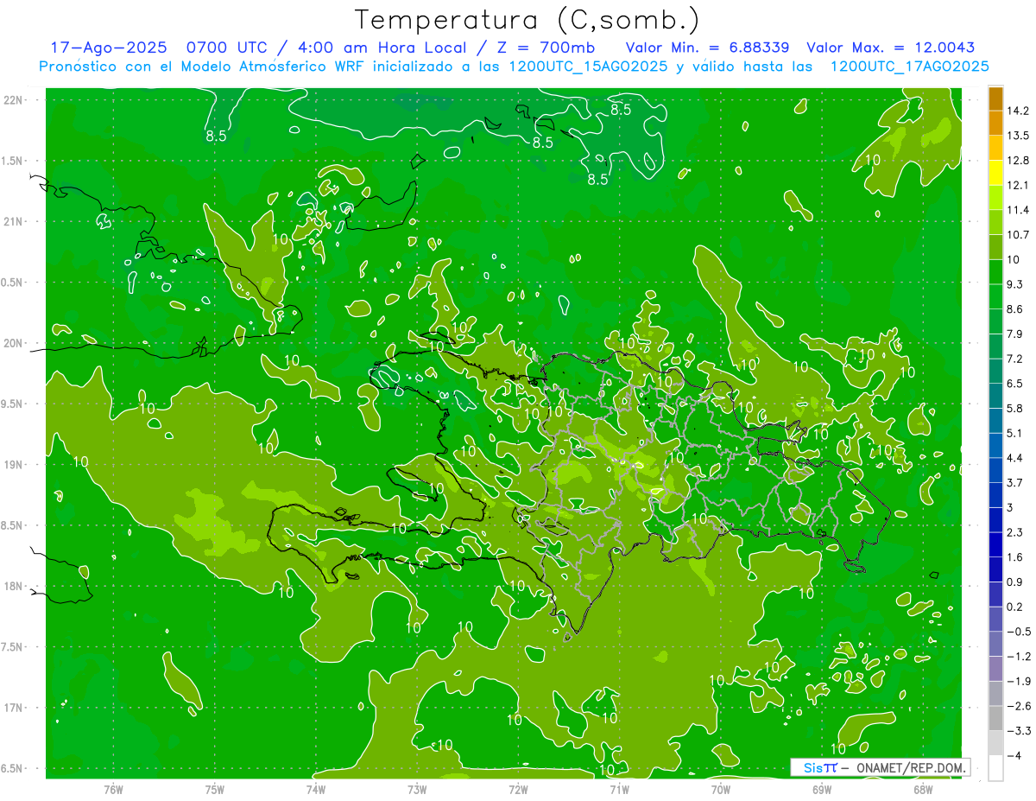Screen dimensions: 1036x801
Task: Click the '70W' longitude axis label
Action: pyautogui.click(x=721, y=789)
